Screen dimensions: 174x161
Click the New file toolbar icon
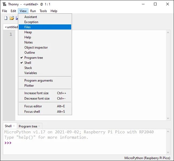(x=6, y=18)
